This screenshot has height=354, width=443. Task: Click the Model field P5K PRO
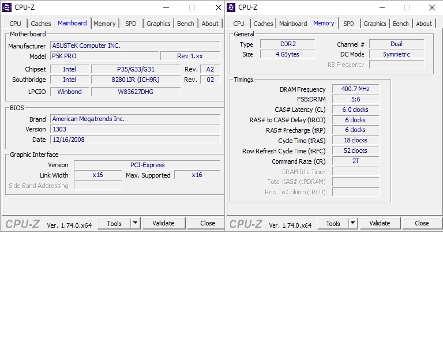pos(104,56)
